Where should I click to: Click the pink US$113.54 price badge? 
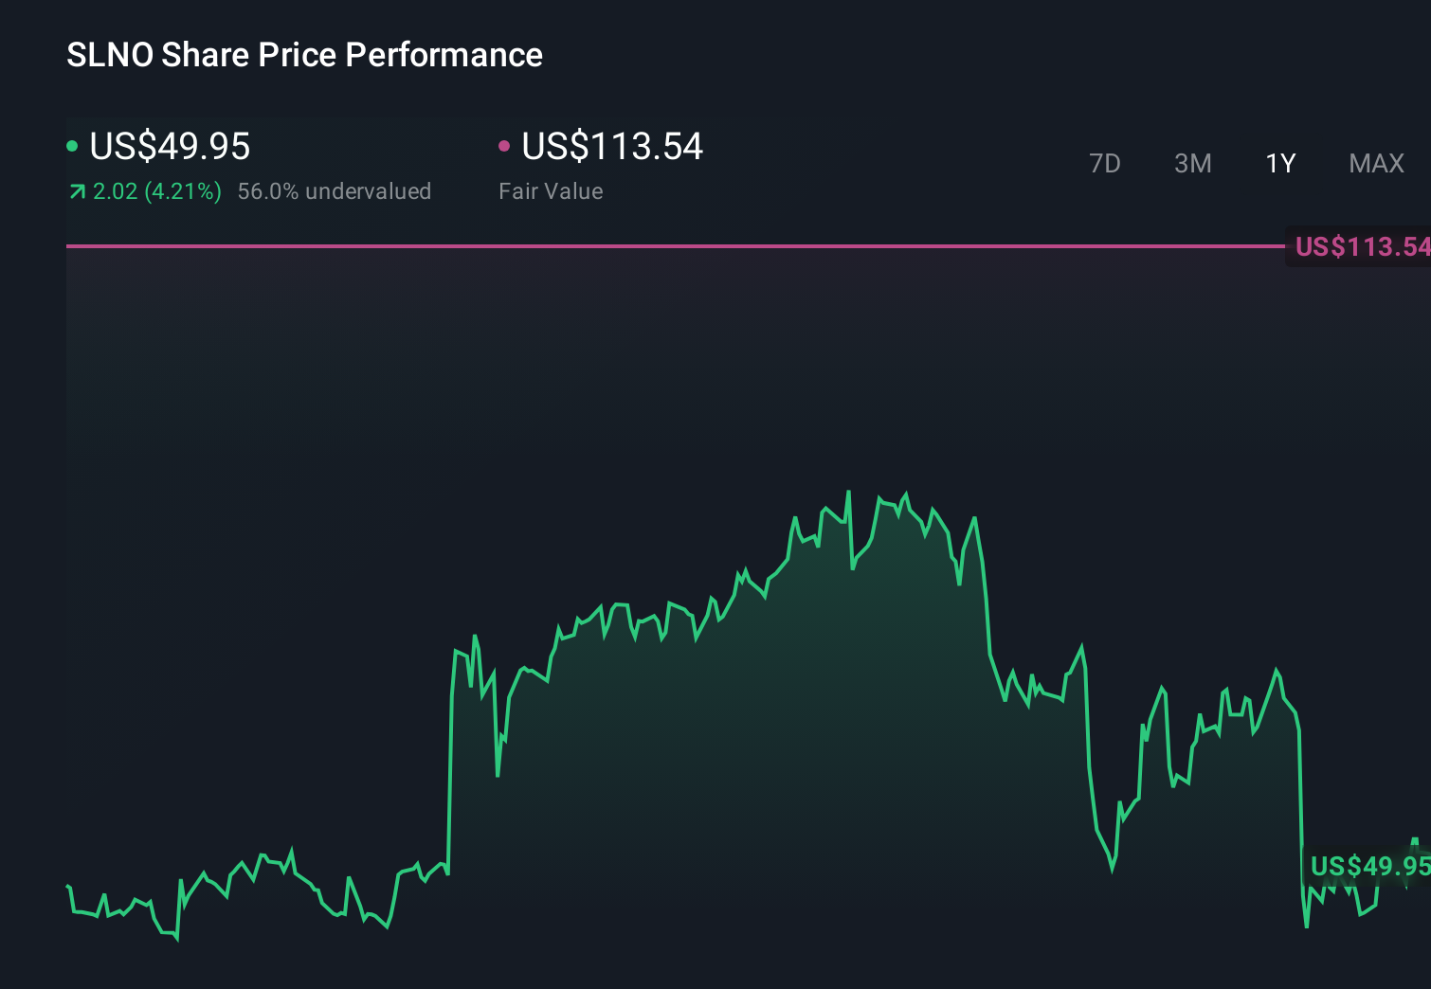click(1362, 246)
